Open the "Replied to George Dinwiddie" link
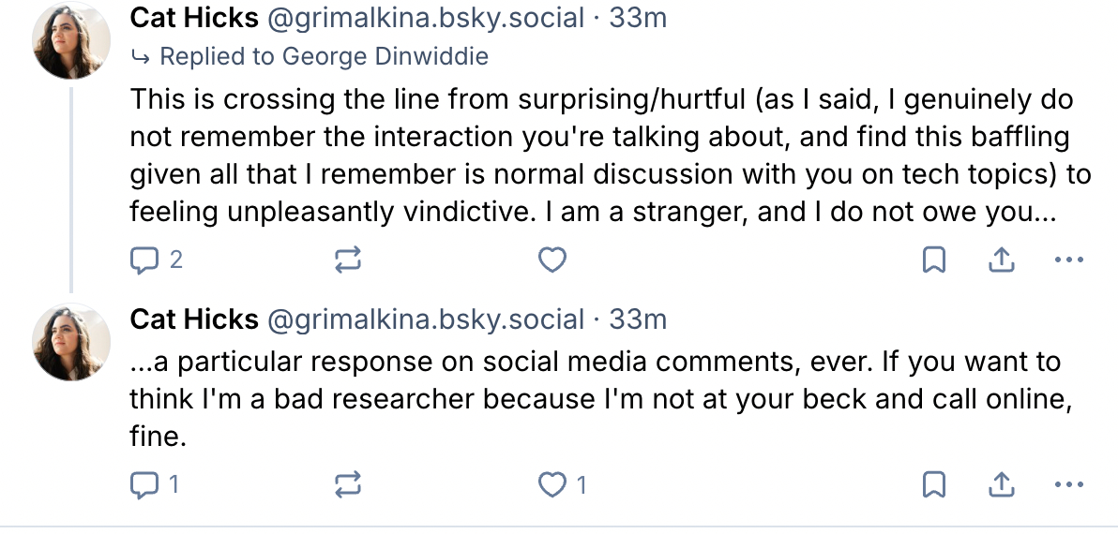Screen dimensions: 1118x534 [324, 56]
